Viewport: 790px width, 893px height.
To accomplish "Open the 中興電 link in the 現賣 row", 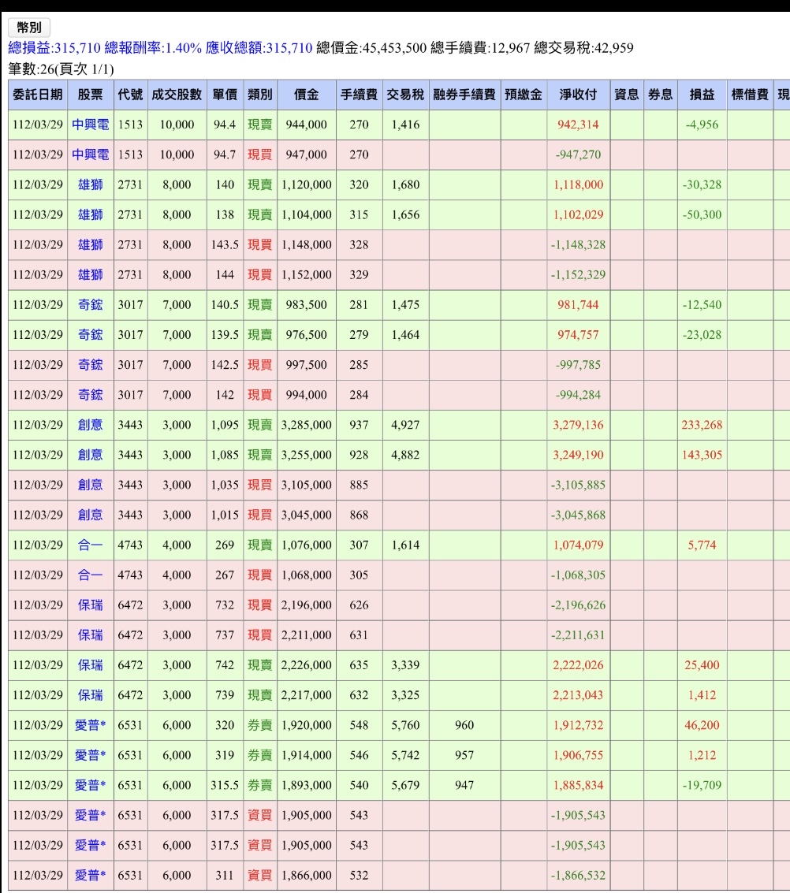I will click(90, 125).
